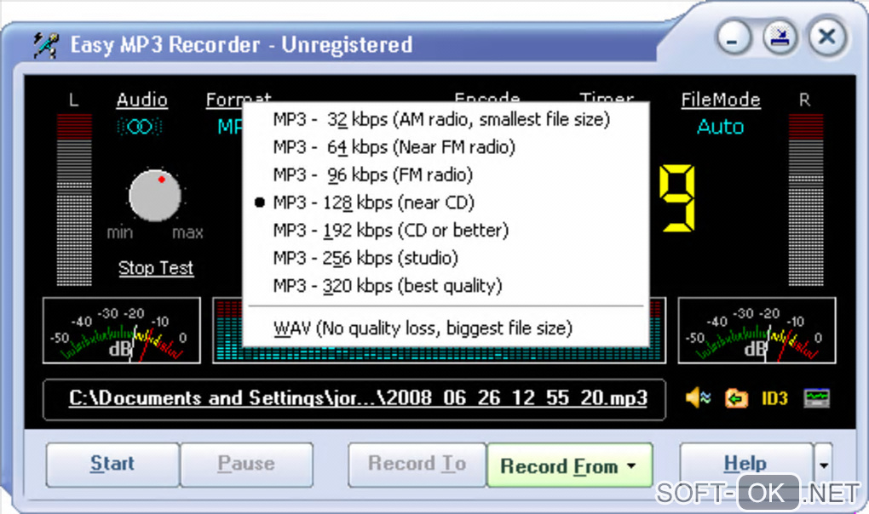Viewport: 869px width, 514px height.
Task: Click the Audio label link
Action: point(142,100)
